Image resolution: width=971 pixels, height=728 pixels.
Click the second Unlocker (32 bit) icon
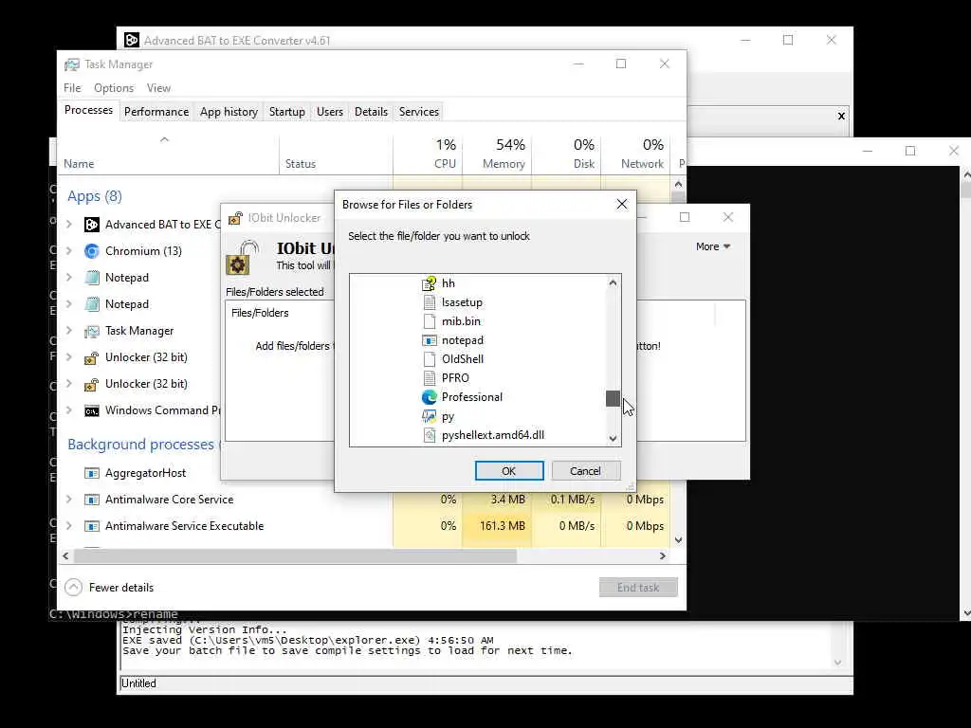92,385
